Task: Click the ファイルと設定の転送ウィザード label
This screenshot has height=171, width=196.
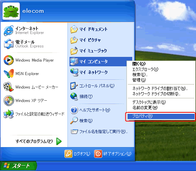Action: (x=40, y=114)
